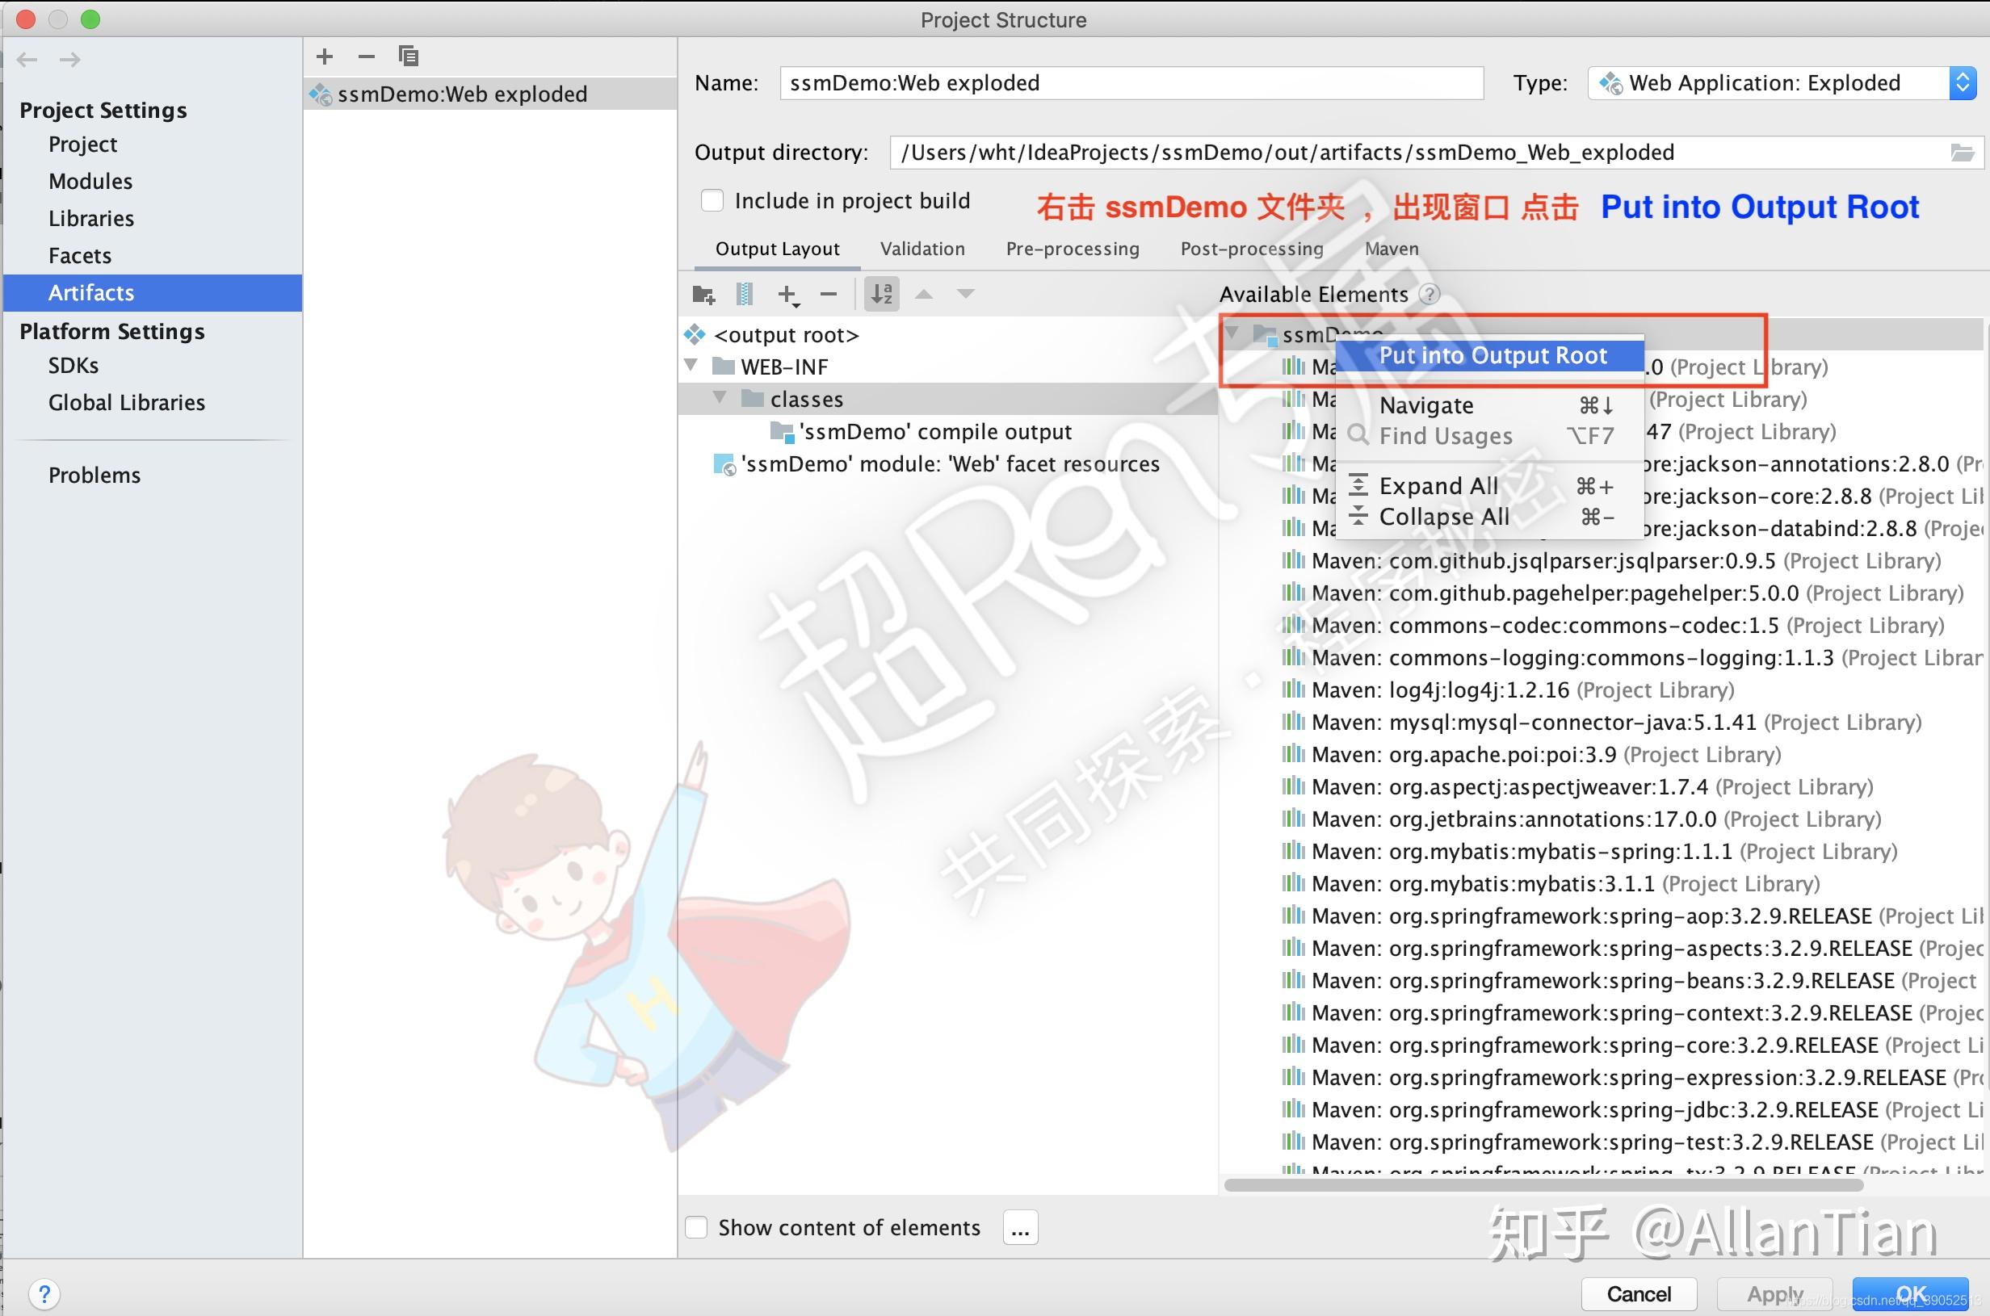Copy the selected ssmDemo:Web exploded artifact
1990x1316 pixels.
(x=409, y=57)
